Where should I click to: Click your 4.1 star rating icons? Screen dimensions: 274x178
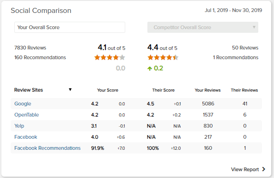[x=110, y=57]
